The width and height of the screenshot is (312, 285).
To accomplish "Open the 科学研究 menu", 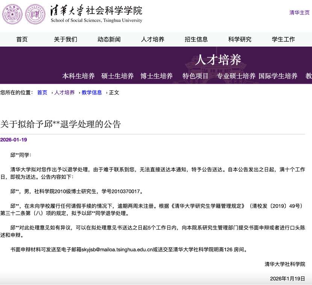I will pyautogui.click(x=240, y=39).
